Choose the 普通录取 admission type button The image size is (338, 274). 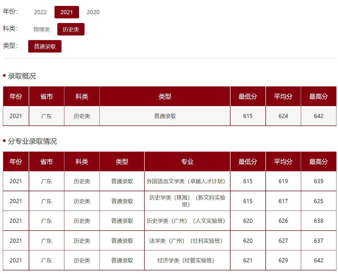(x=45, y=46)
